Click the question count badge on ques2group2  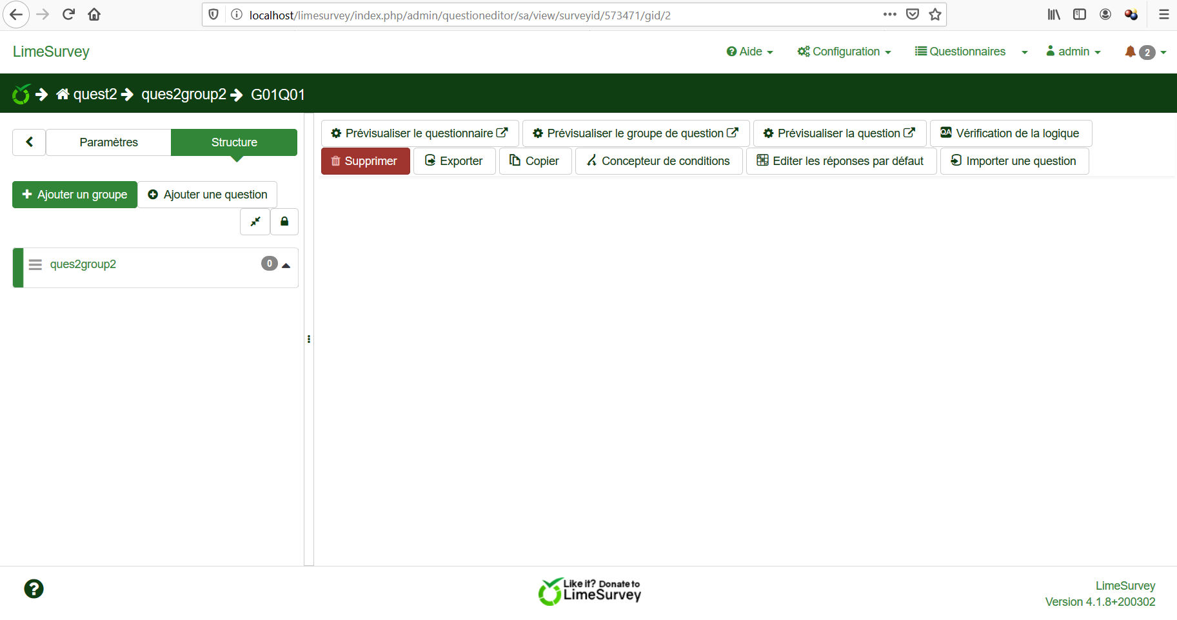pos(270,264)
